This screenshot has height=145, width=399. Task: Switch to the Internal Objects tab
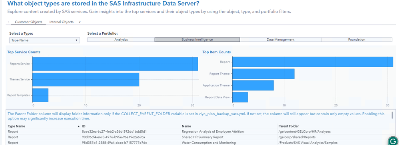[61, 22]
